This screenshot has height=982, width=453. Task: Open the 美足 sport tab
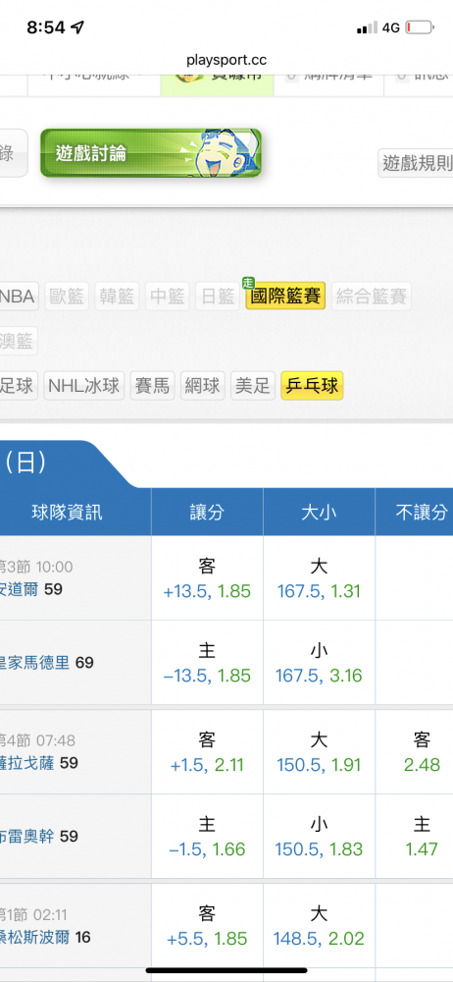[253, 386]
